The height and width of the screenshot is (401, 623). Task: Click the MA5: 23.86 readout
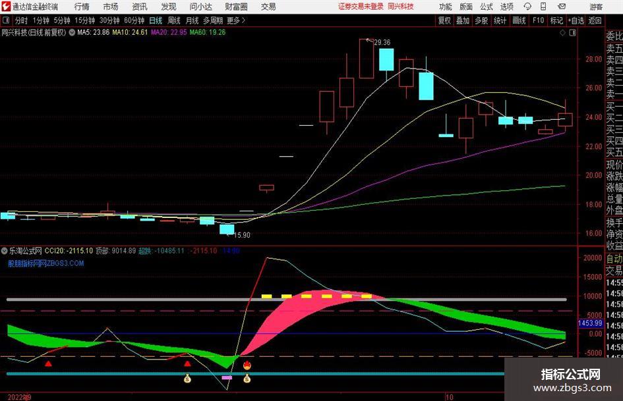(x=94, y=32)
